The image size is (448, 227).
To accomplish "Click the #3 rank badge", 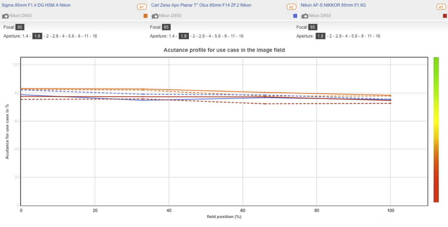I will [x=441, y=7].
